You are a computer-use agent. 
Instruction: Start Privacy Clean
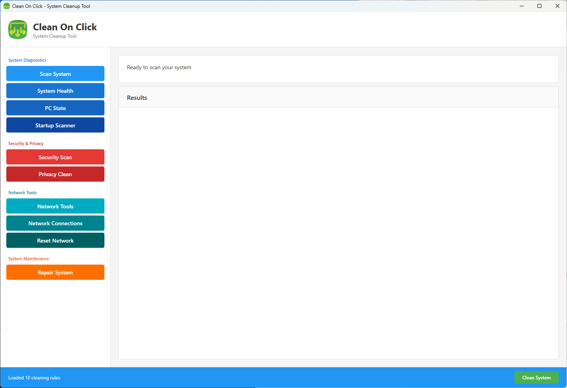click(x=55, y=174)
